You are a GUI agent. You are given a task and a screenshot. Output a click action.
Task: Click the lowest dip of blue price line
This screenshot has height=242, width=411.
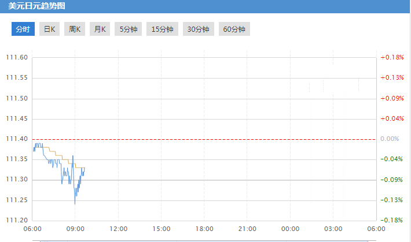[x=75, y=203]
